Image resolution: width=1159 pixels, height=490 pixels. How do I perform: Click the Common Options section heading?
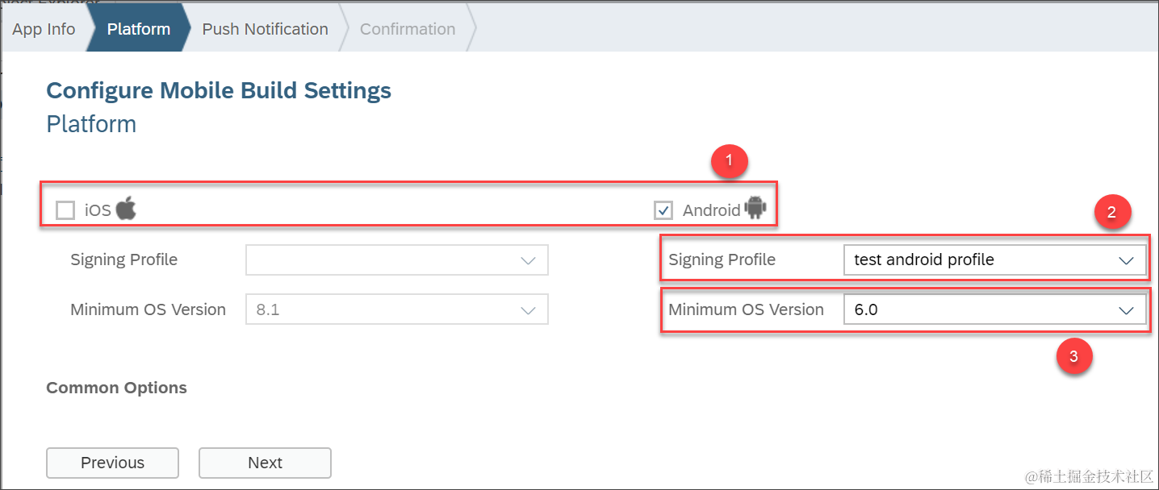(116, 388)
